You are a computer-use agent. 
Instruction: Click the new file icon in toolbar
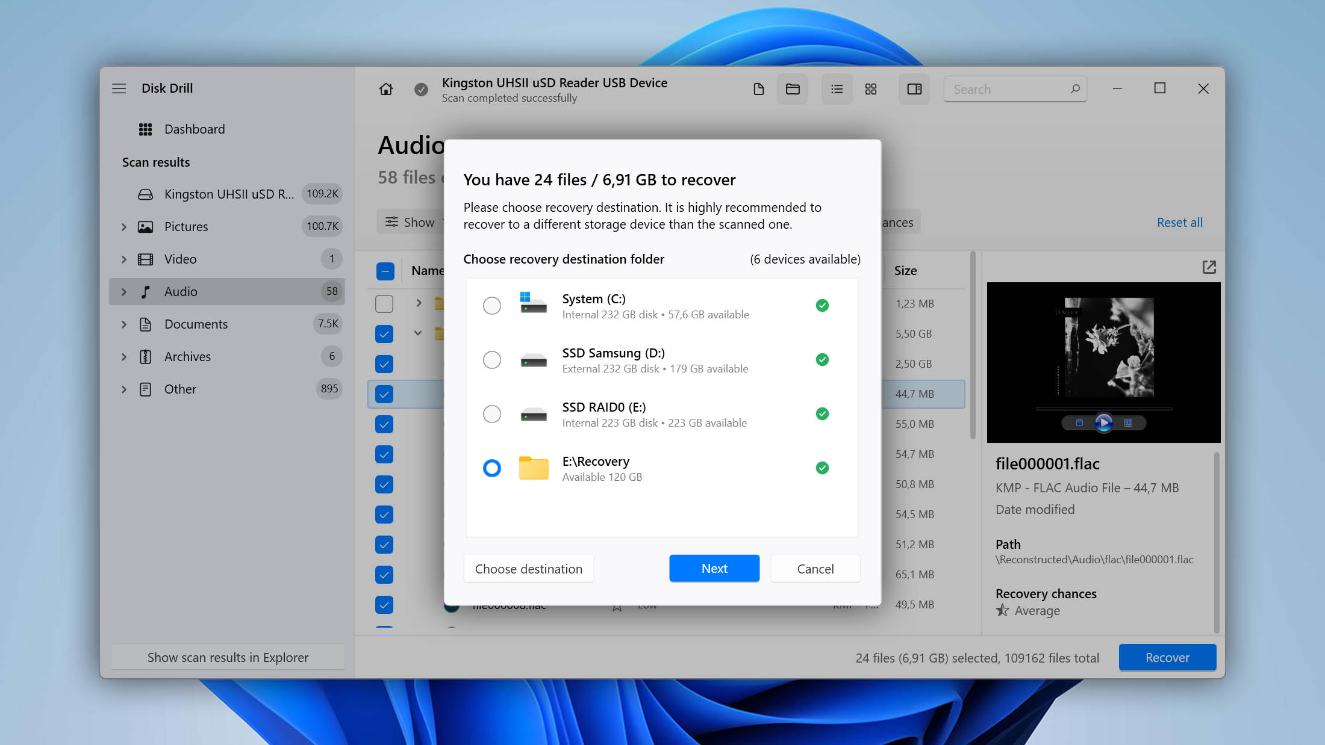(x=759, y=88)
